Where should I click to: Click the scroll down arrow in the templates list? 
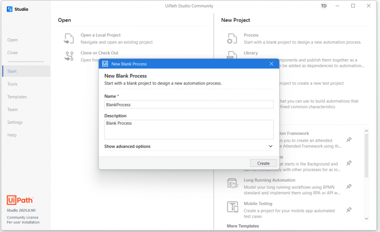click(x=366, y=218)
